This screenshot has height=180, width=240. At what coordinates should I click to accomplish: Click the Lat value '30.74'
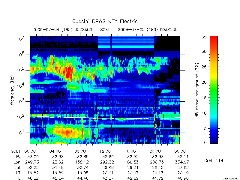83,167
